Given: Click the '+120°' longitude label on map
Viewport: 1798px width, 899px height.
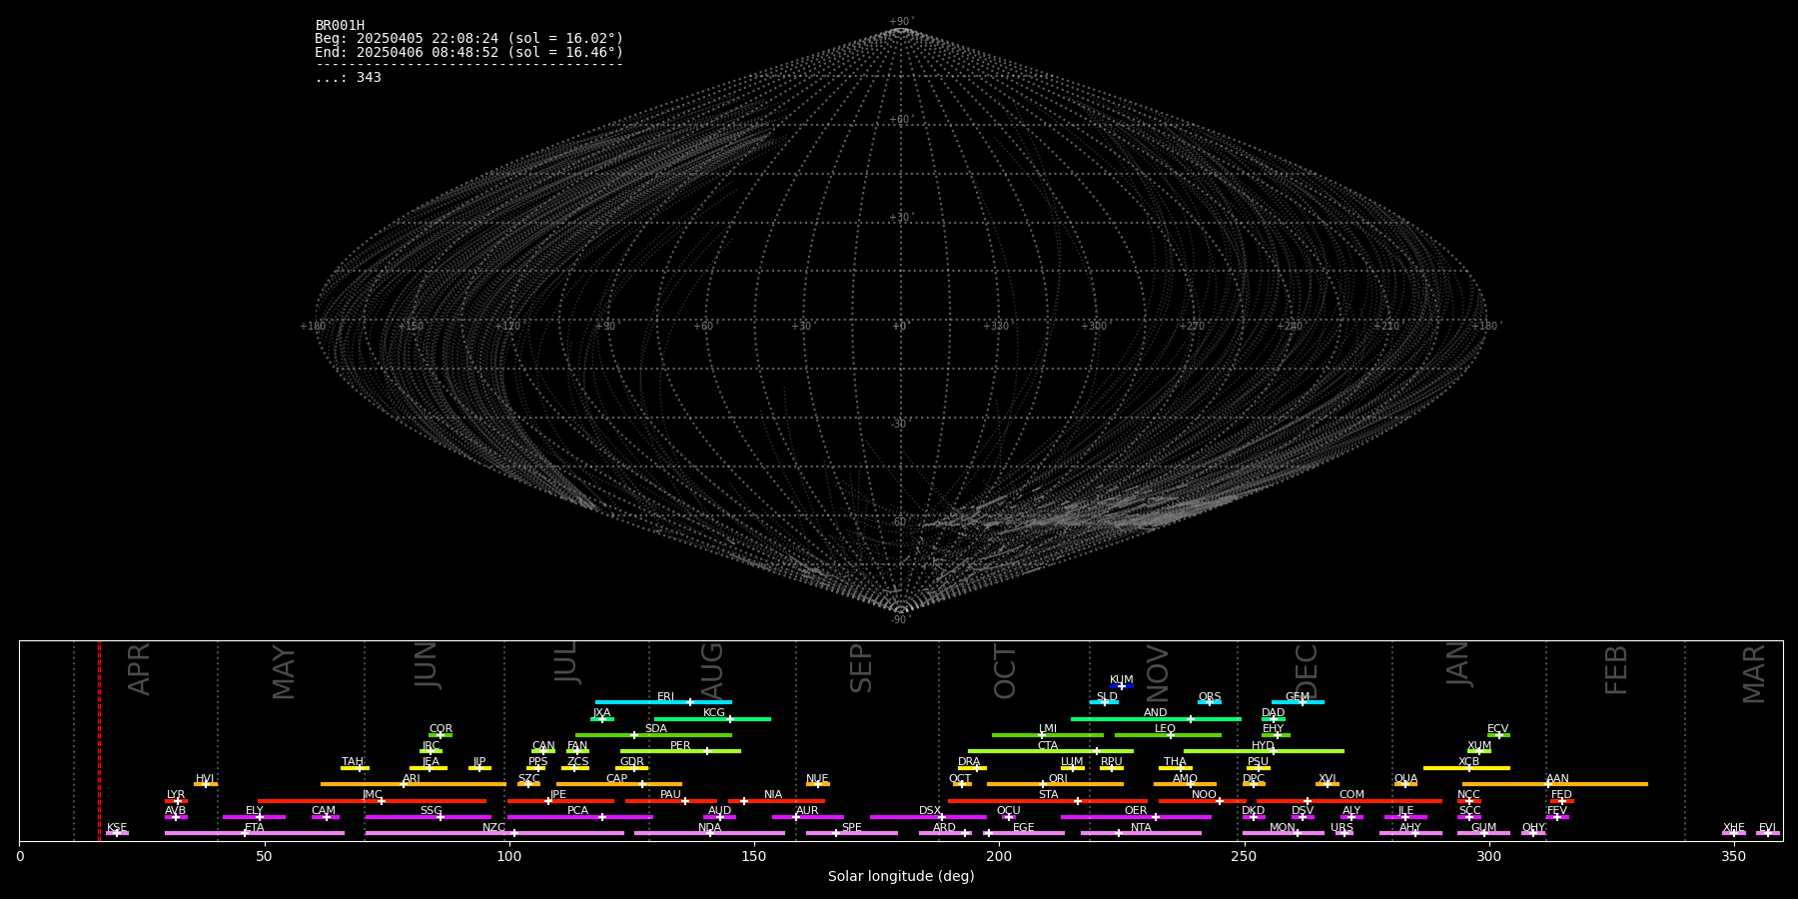Looking at the screenshot, I should point(508,327).
